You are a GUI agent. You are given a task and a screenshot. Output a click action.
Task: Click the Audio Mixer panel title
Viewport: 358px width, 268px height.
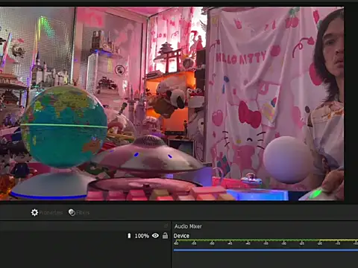coord(188,226)
